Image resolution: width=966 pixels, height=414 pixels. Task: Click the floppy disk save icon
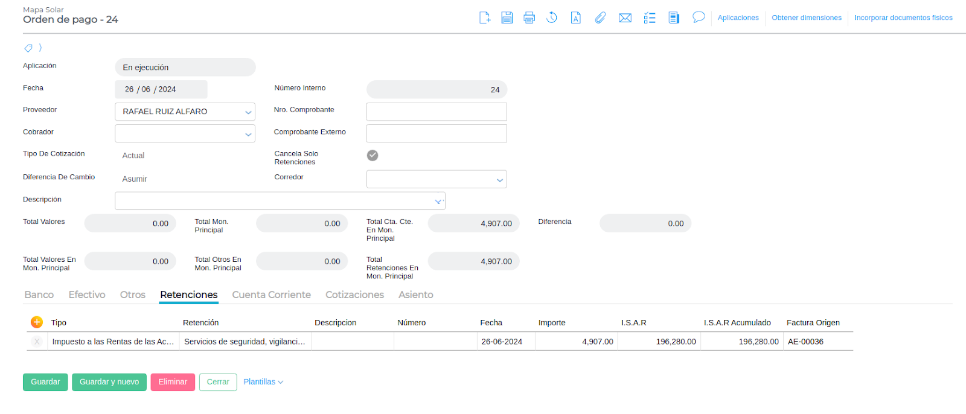point(507,18)
